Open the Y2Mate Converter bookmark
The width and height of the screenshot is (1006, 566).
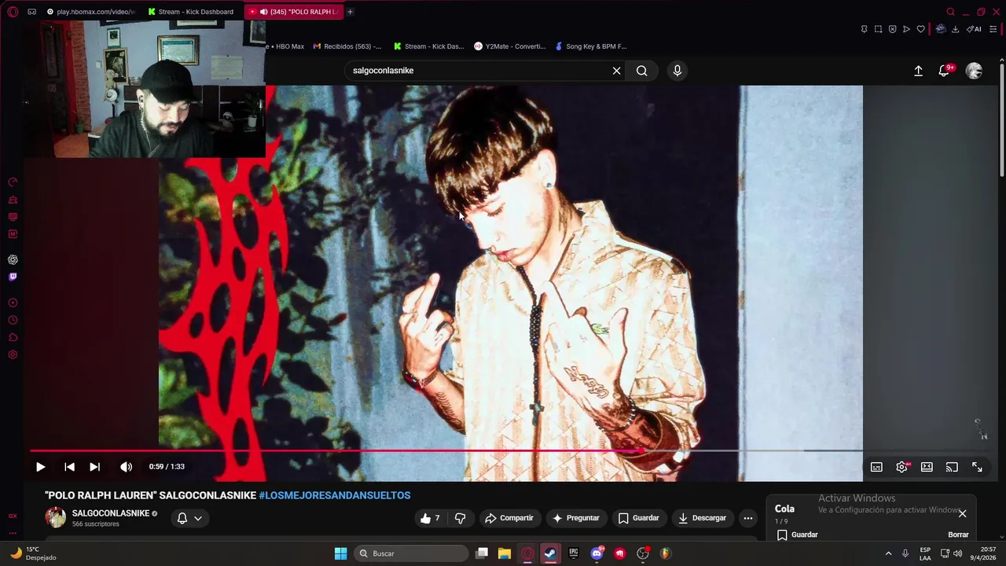pyautogui.click(x=509, y=46)
